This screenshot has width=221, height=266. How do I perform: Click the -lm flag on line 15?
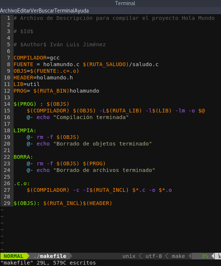180,111
